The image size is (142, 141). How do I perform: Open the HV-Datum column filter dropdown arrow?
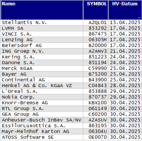139,18
